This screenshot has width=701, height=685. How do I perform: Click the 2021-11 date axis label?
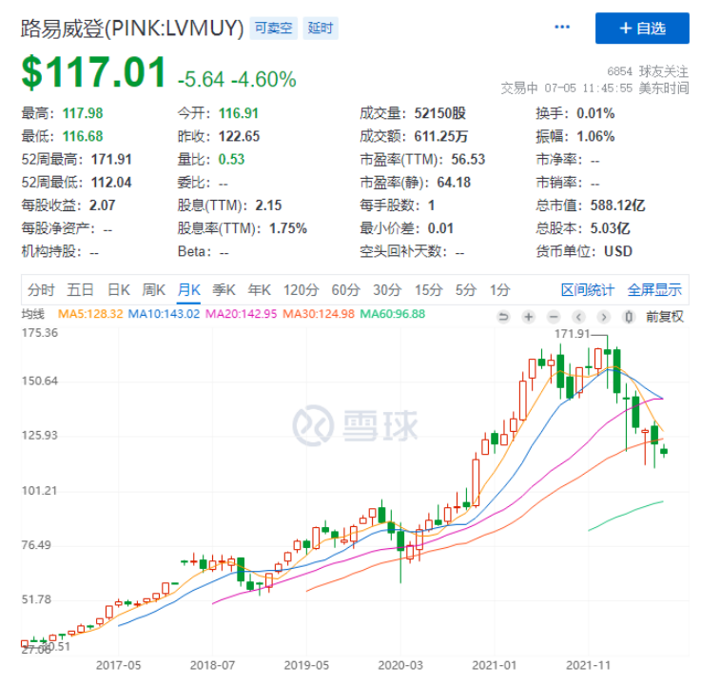tap(589, 665)
